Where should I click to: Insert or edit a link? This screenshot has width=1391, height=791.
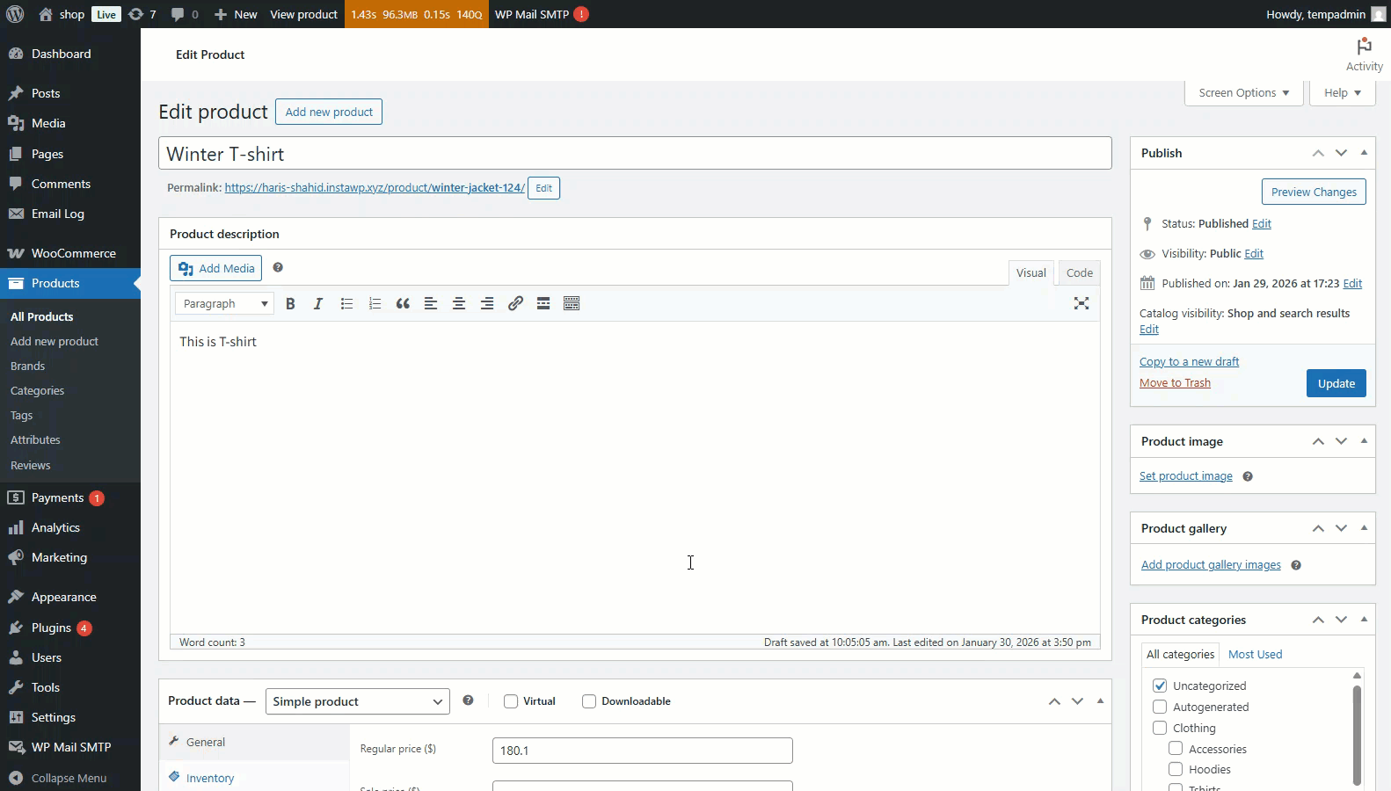[515, 304]
